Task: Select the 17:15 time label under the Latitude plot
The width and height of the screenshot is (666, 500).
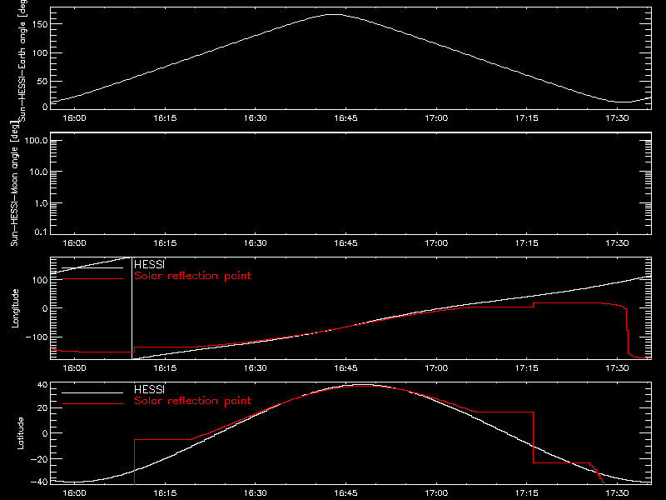Action: click(x=527, y=493)
